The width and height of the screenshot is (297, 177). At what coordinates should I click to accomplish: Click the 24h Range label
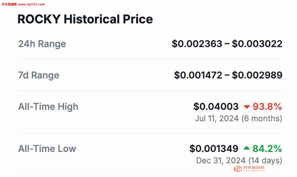coord(42,44)
